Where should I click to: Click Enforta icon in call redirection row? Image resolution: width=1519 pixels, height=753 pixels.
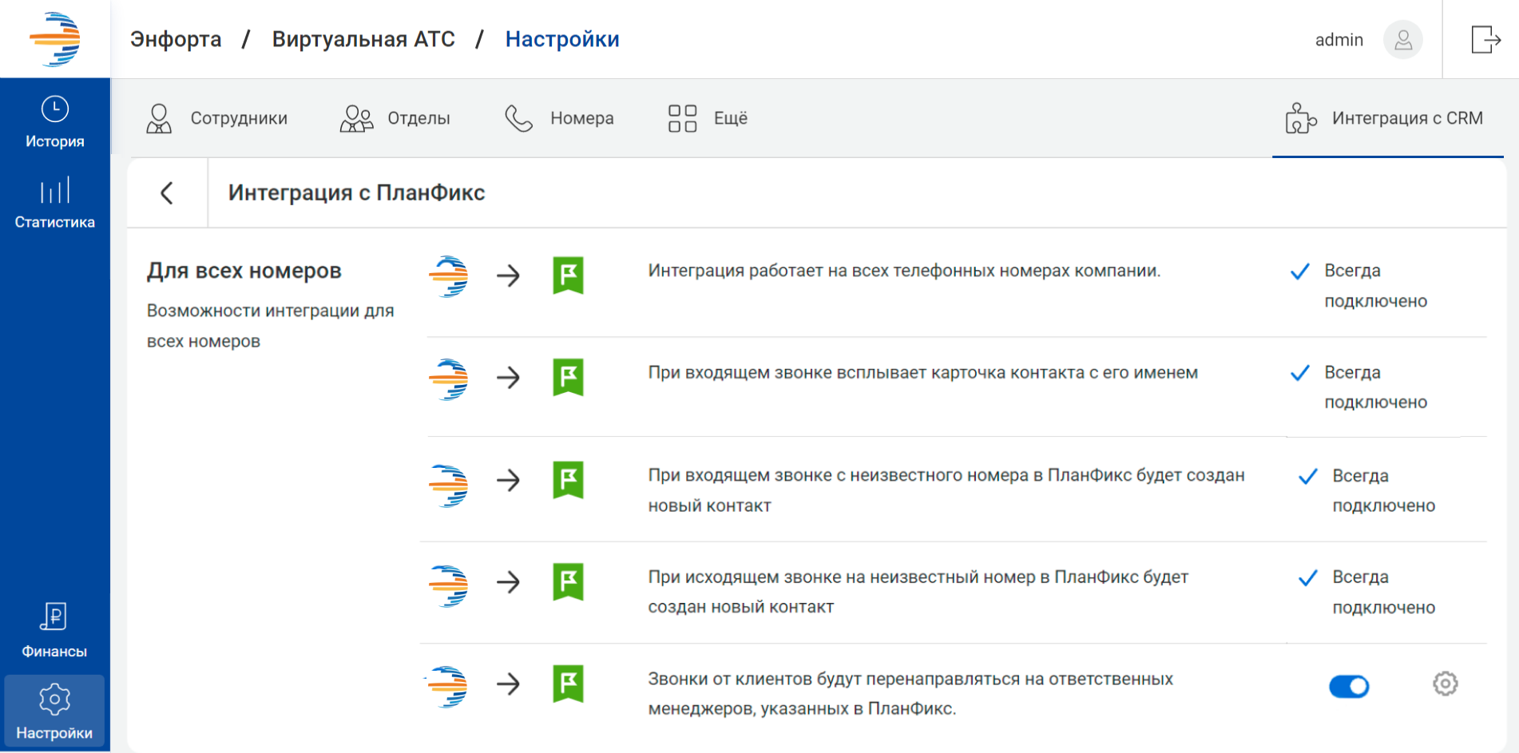click(x=447, y=687)
